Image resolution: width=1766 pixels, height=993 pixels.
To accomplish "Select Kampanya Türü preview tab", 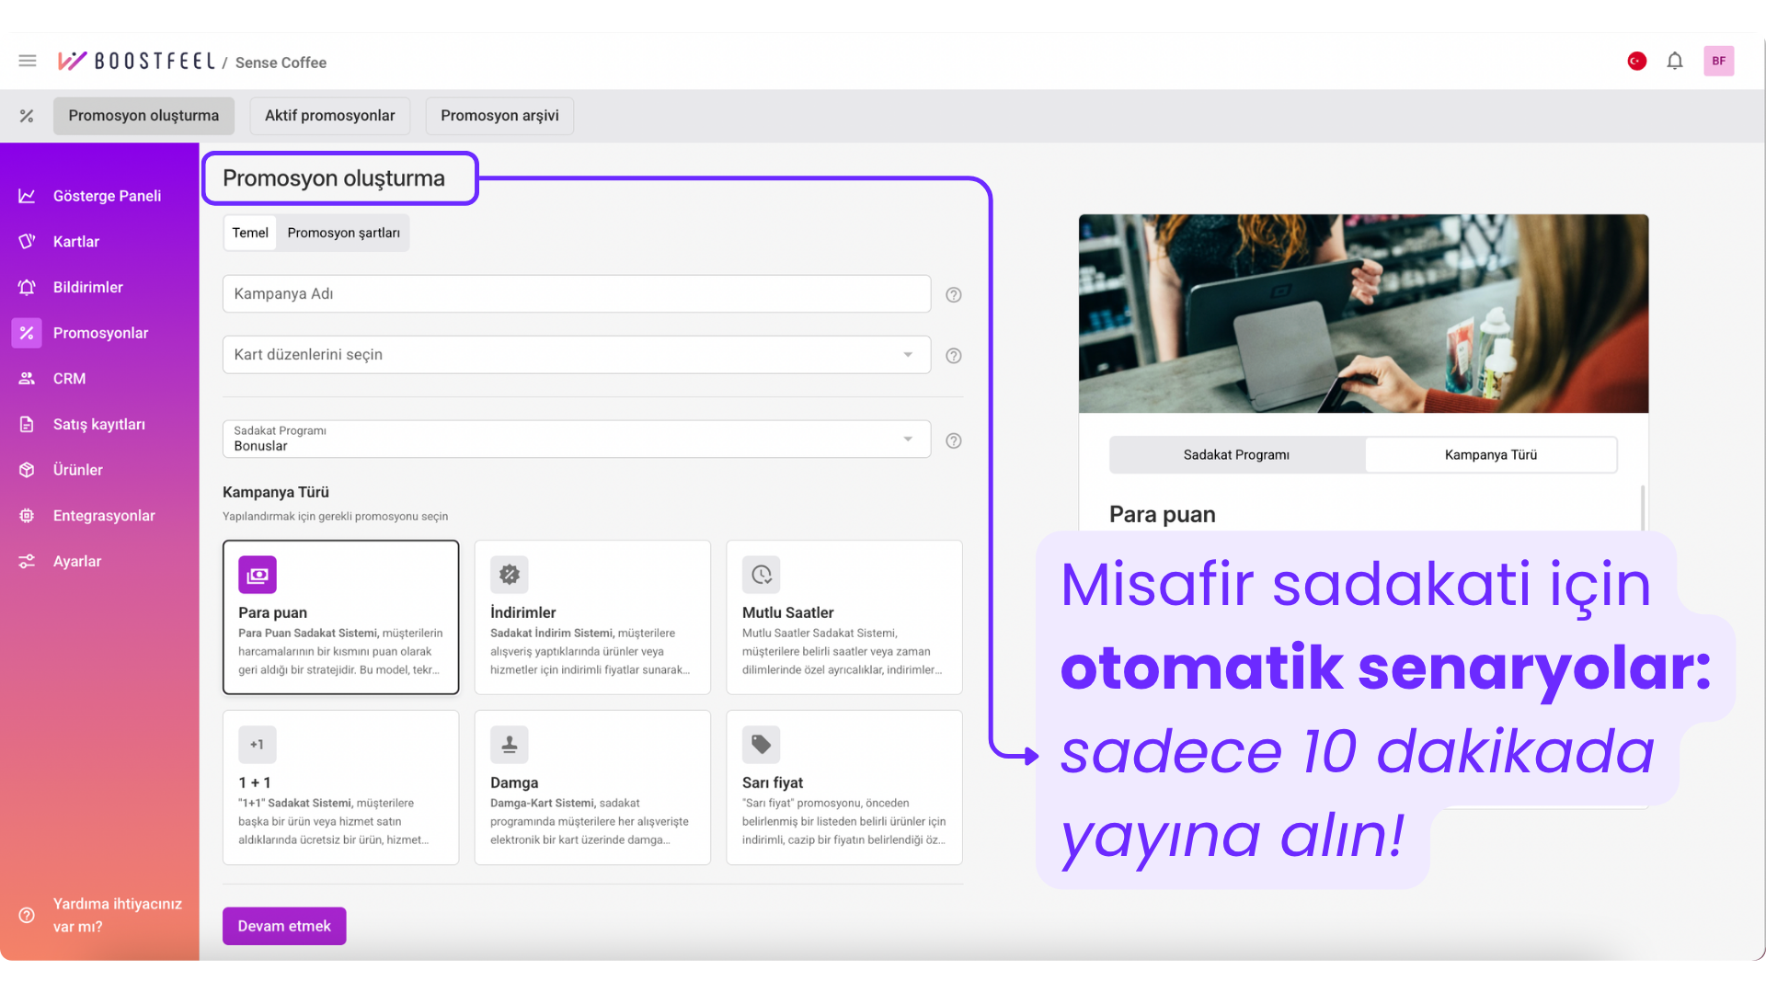I will [x=1491, y=455].
